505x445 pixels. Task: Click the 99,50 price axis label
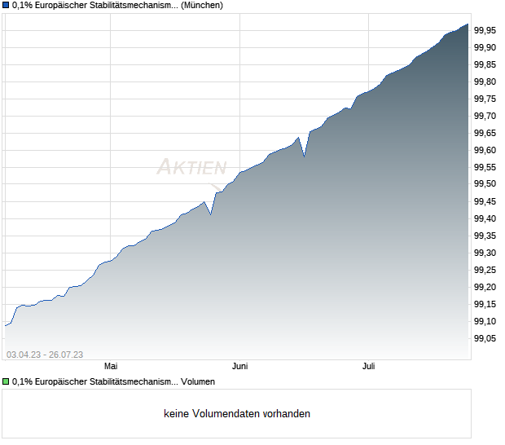pyautogui.click(x=485, y=183)
